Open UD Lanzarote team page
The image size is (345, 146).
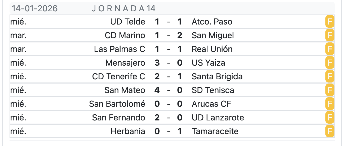click(218, 118)
